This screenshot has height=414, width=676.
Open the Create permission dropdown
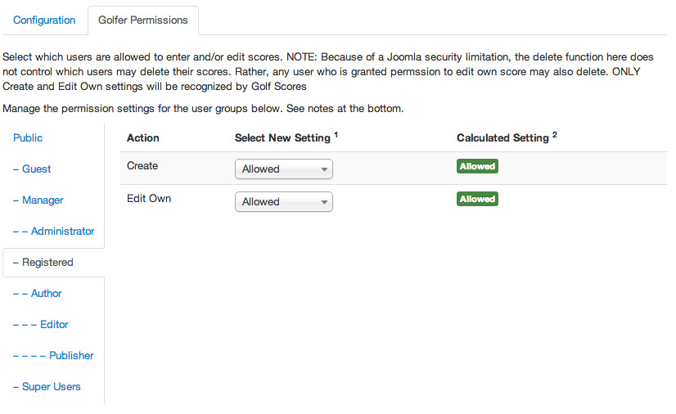[x=284, y=169]
